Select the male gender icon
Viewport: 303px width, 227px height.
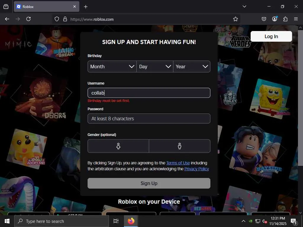coord(180,146)
